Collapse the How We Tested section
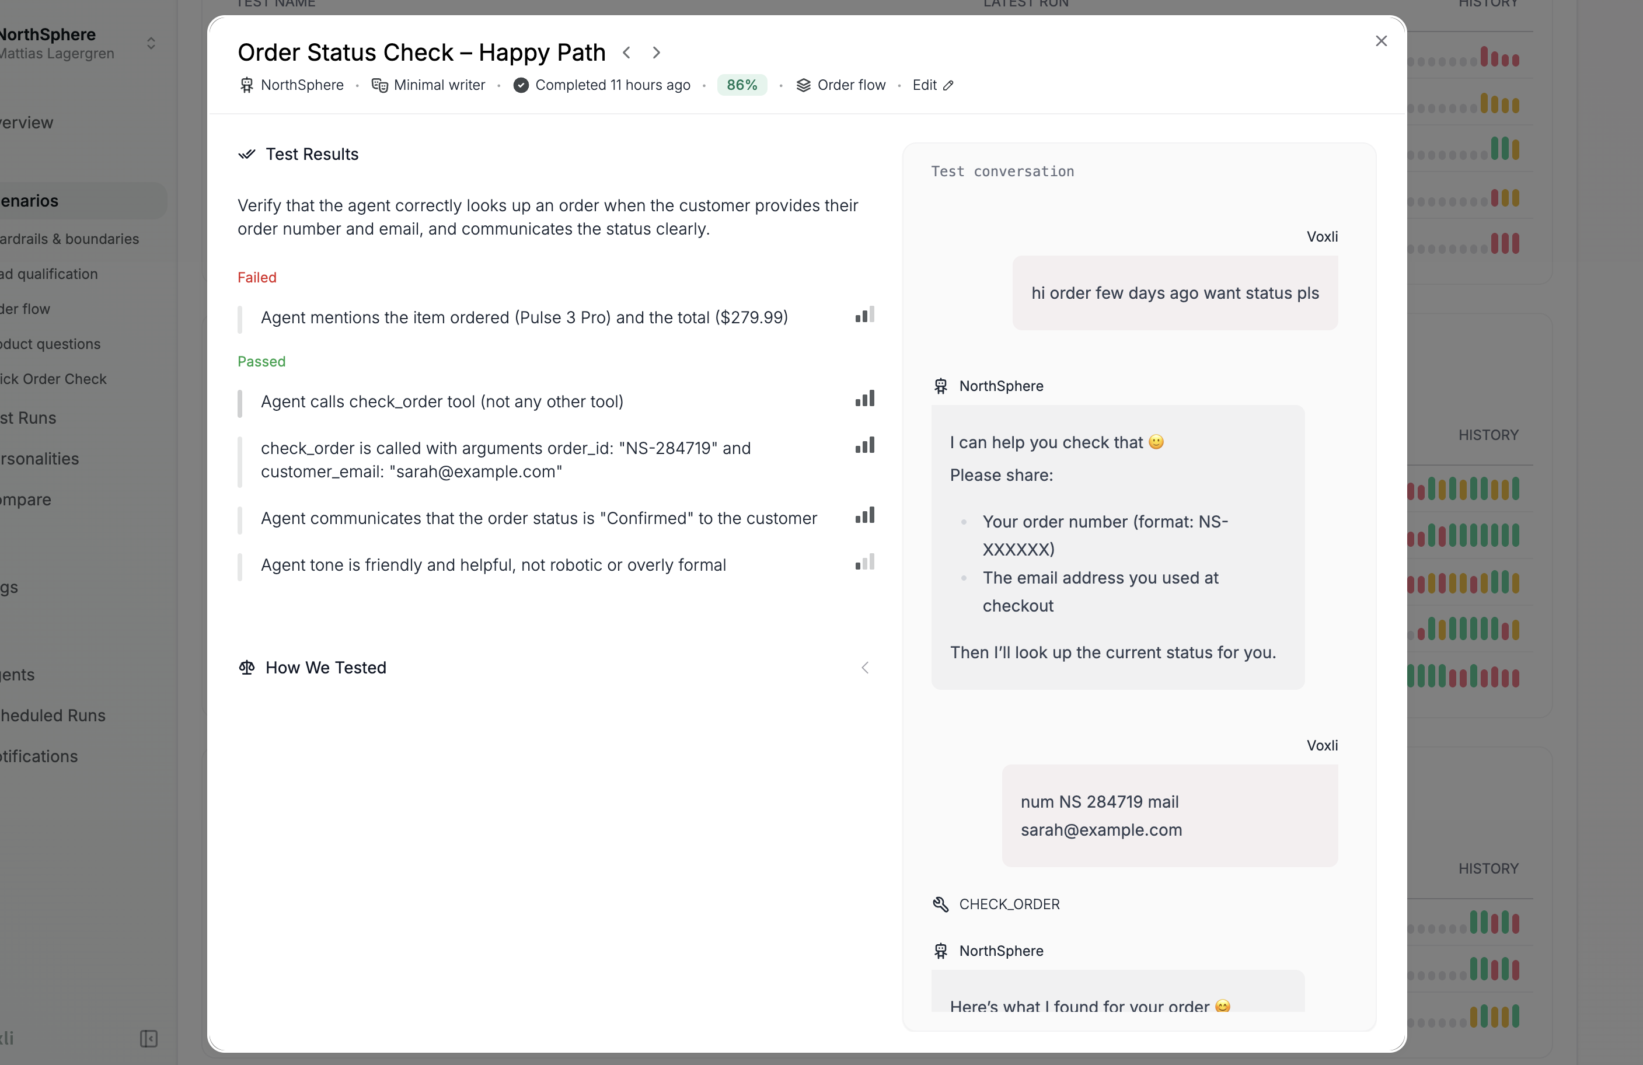1643x1065 pixels. pyautogui.click(x=865, y=668)
